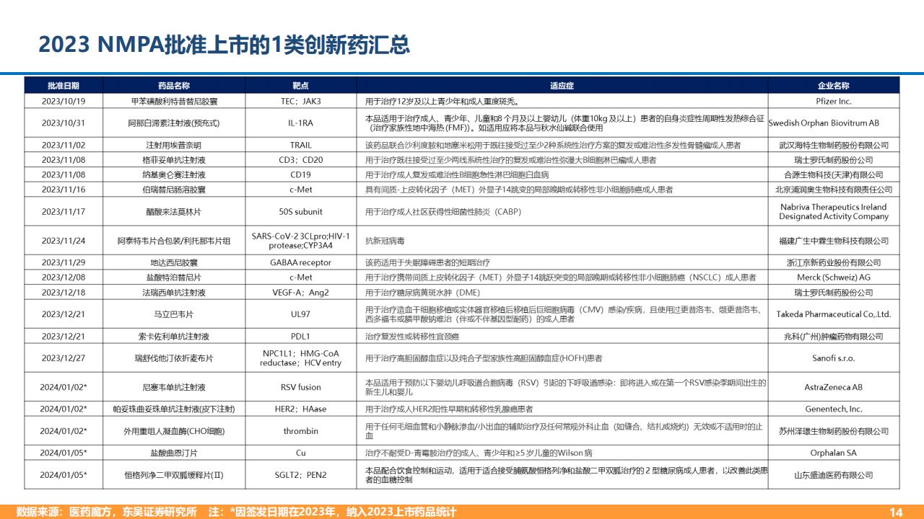The height and width of the screenshot is (519, 924).
Task: Click the slide title 2023 NMPA批准上市的1类创新药汇总
Action: 224,45
